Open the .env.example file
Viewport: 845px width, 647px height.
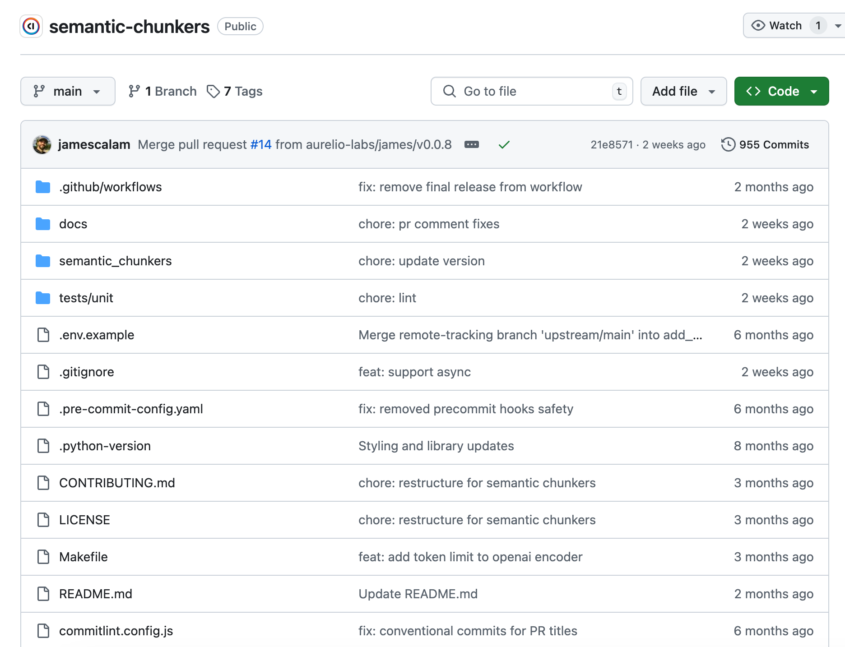click(97, 335)
